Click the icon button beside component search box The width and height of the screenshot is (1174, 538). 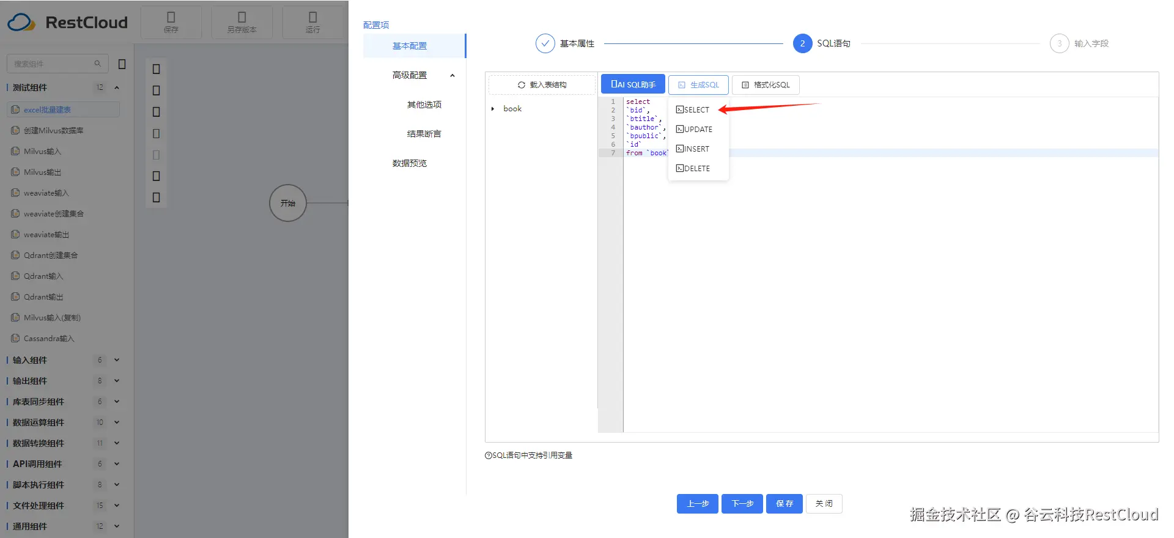pyautogui.click(x=122, y=64)
